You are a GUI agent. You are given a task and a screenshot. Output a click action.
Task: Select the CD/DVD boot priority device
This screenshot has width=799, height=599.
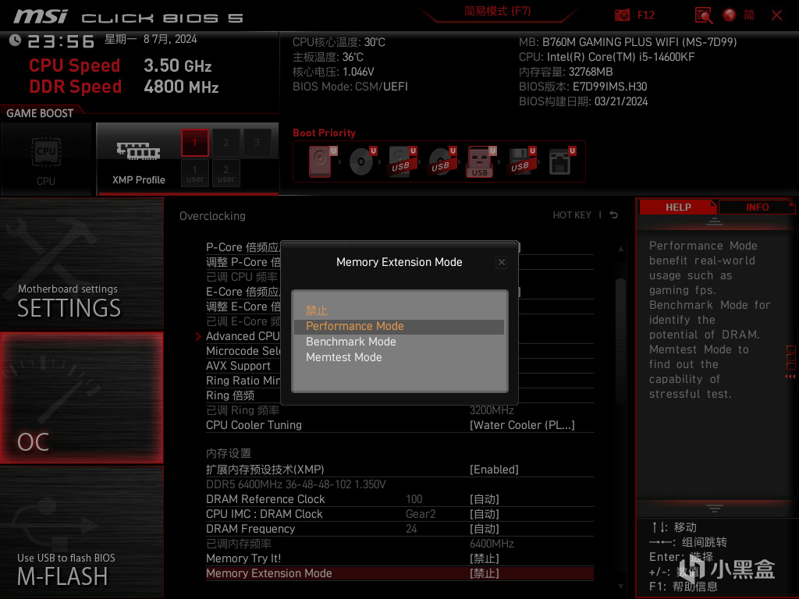[362, 161]
